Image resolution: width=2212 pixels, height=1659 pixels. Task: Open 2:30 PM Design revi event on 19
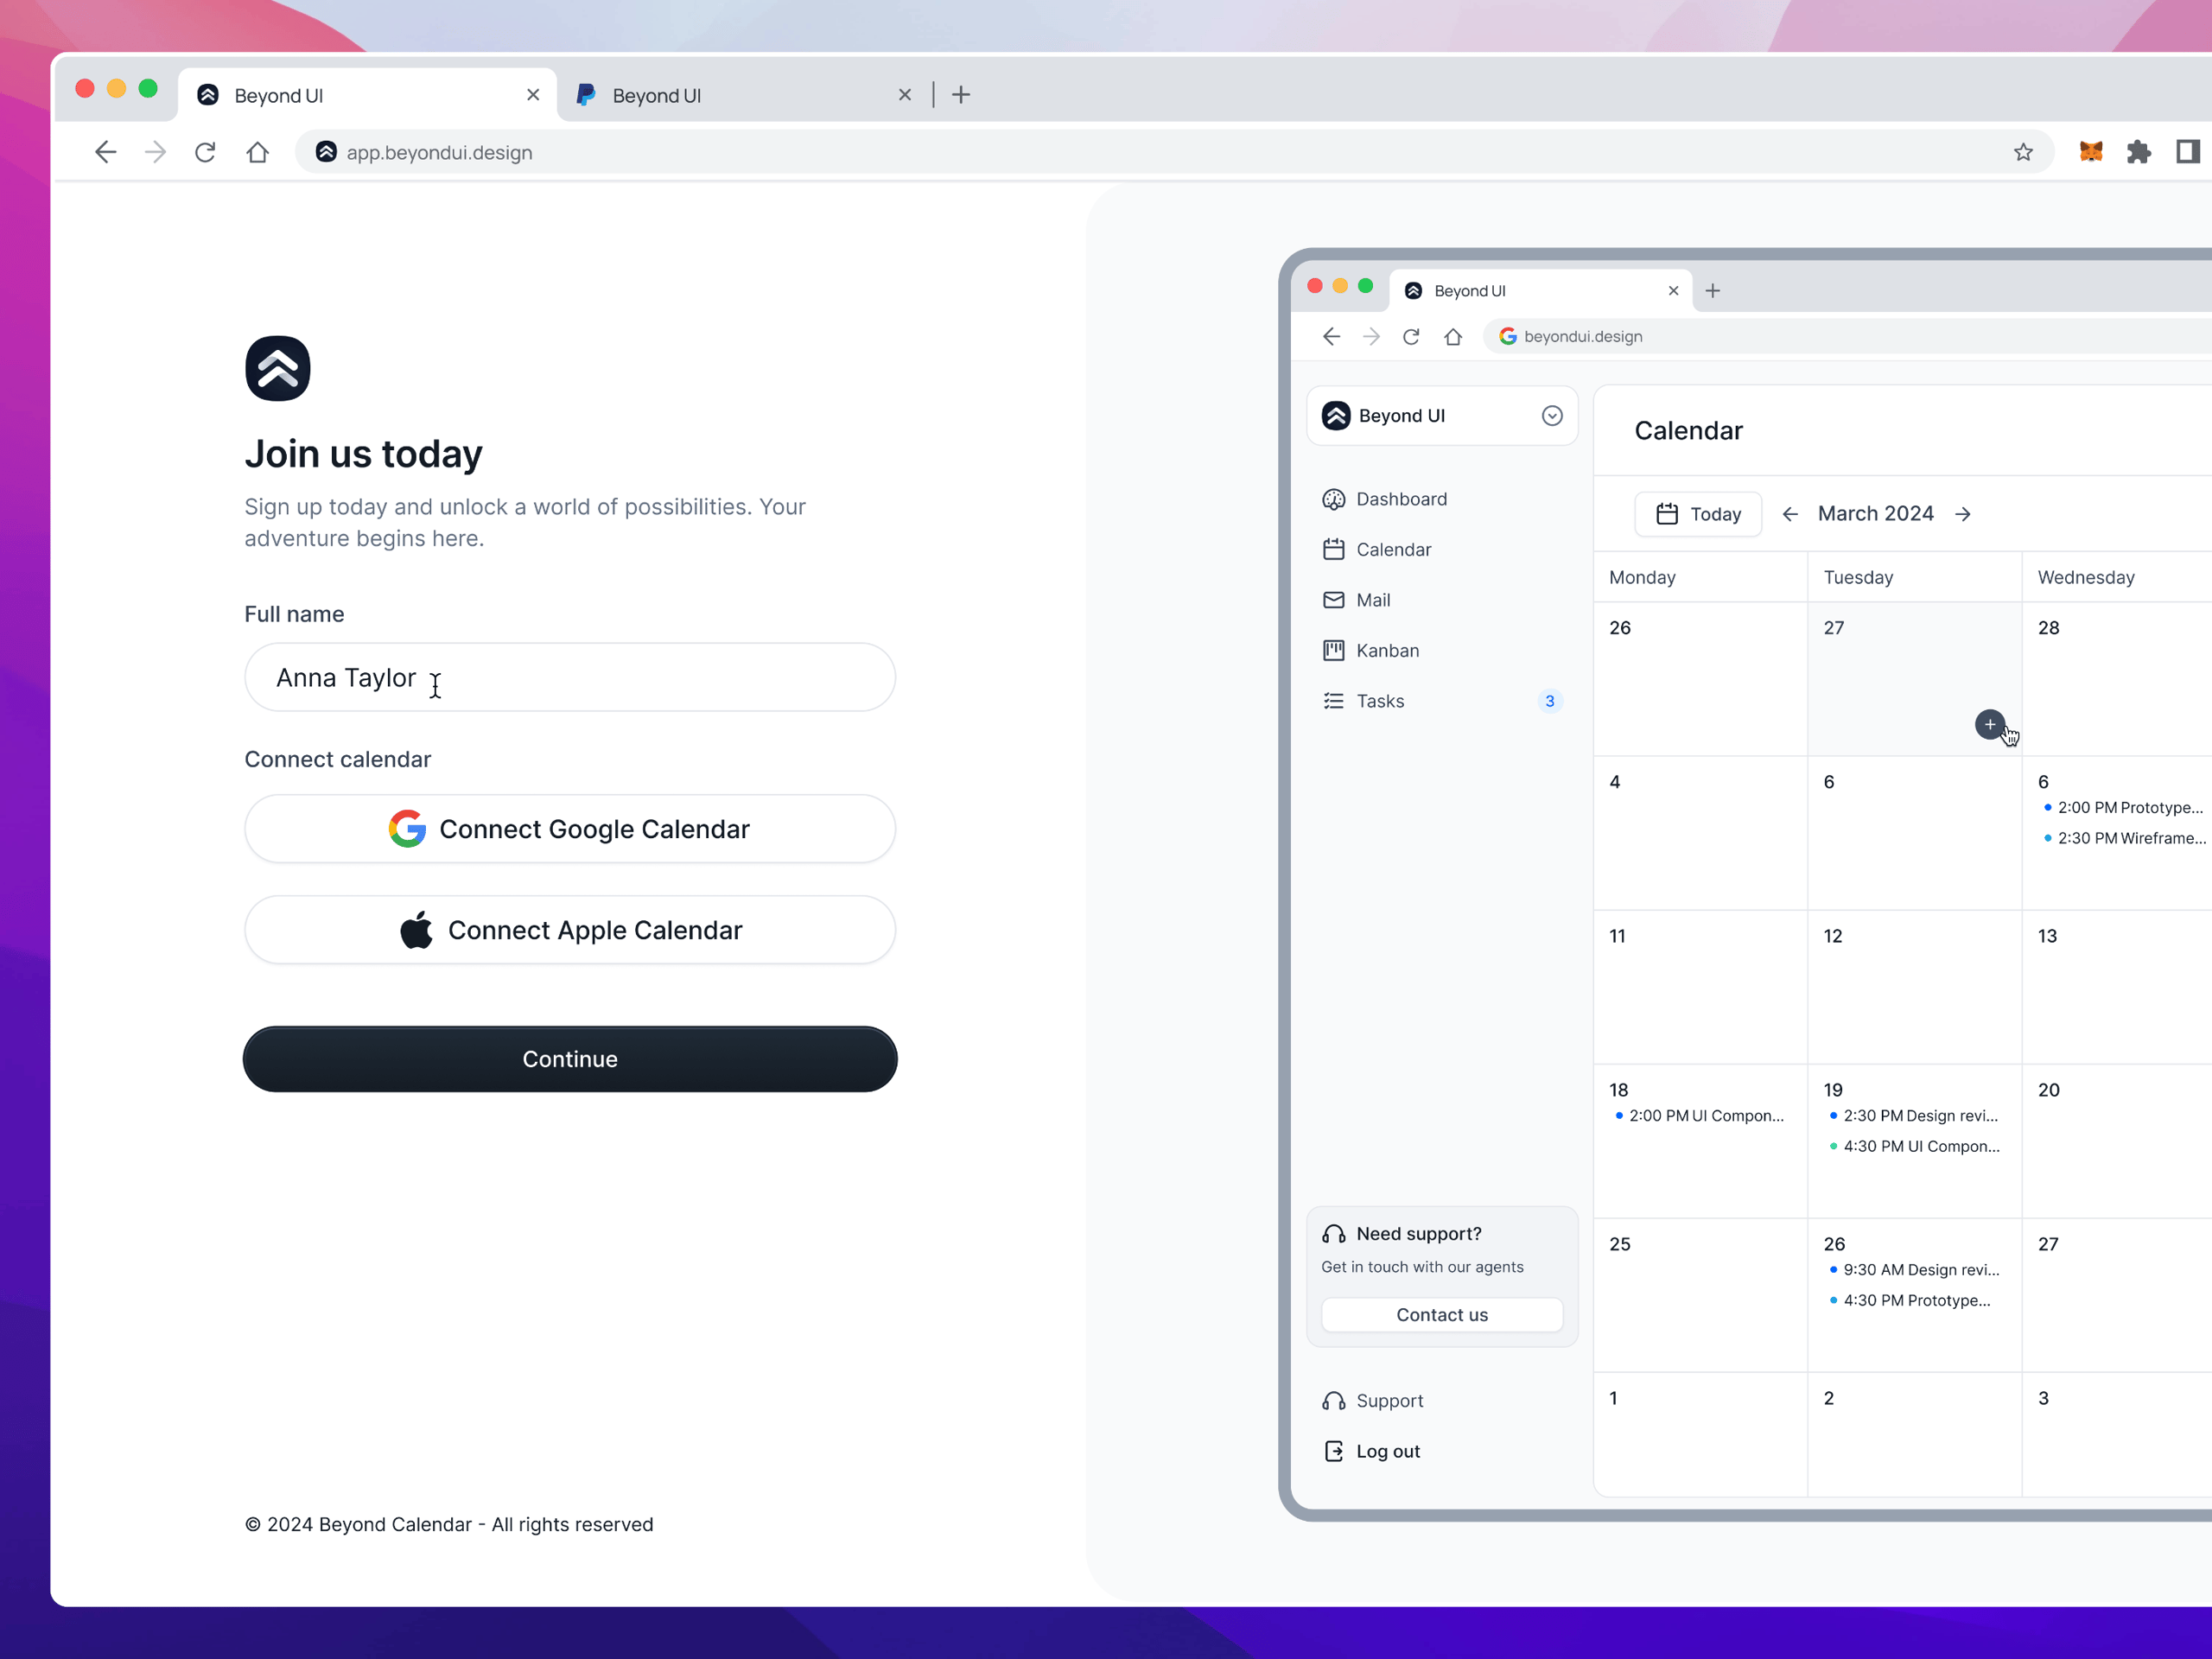pos(1913,1116)
